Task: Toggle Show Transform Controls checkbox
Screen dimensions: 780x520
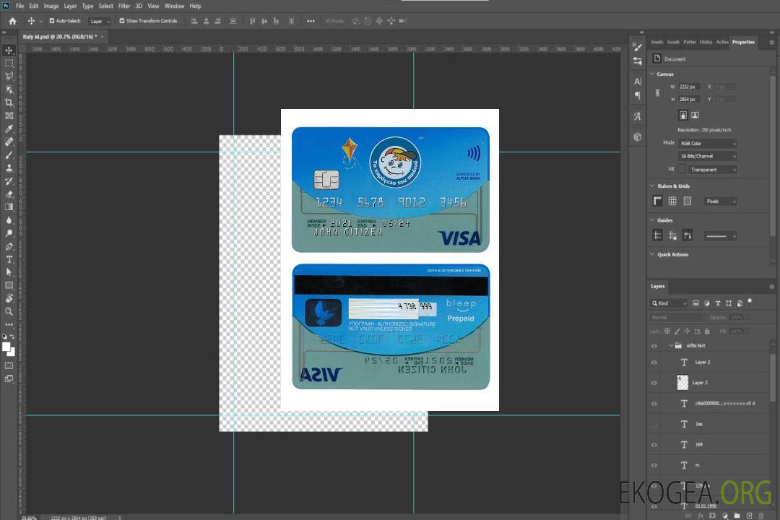Action: 122,21
